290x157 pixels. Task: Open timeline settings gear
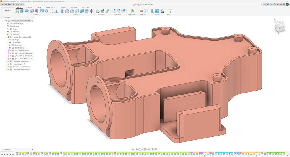pos(287,155)
